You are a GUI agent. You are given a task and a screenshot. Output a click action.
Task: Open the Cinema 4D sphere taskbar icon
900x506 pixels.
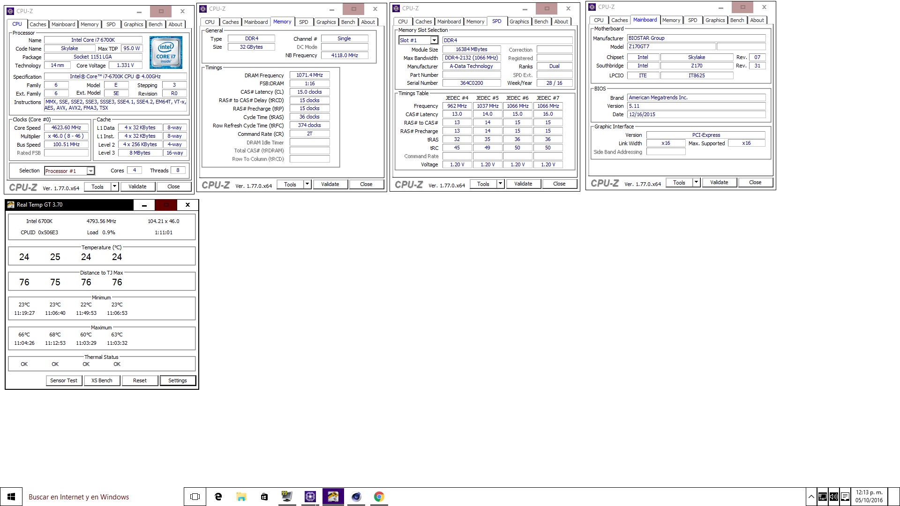point(356,497)
